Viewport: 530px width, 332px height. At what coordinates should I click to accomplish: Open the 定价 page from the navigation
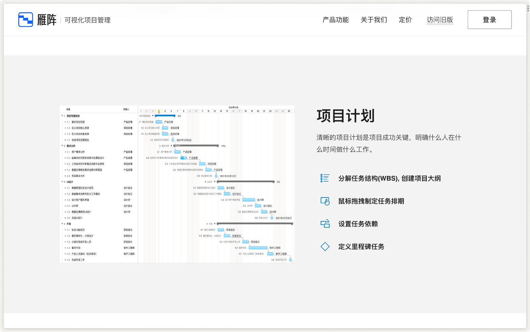[x=405, y=20]
